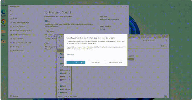The height and width of the screenshot is (100, 193).
Task: Switch to large thumbnails view in File Explorer
Action: tap(167, 97)
